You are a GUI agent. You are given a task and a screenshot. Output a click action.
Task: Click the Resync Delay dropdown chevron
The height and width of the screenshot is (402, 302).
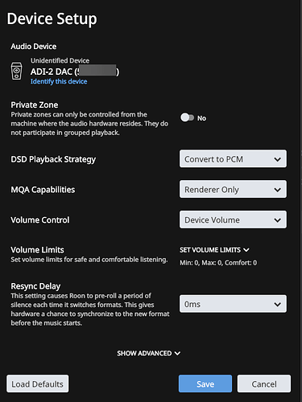click(x=277, y=305)
